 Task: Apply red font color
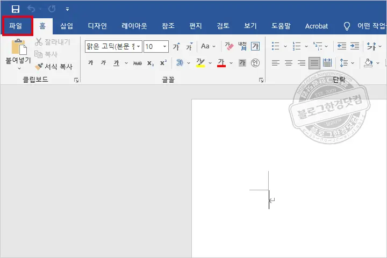[x=221, y=63]
